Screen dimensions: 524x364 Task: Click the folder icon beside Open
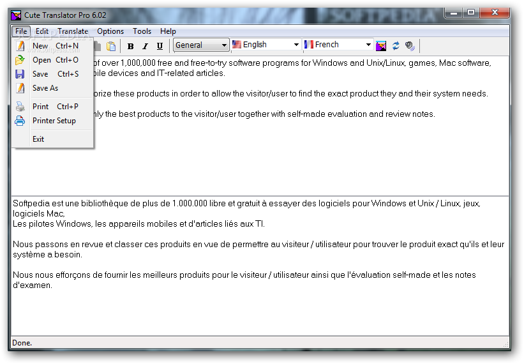pyautogui.click(x=20, y=60)
